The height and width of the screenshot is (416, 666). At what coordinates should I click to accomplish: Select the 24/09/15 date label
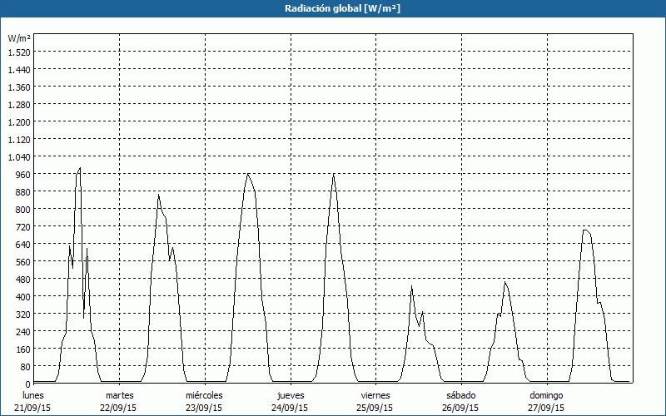point(290,408)
